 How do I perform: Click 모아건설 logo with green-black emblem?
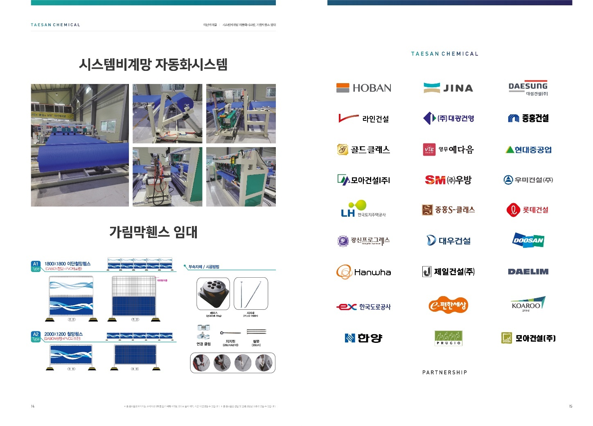pyautogui.click(x=363, y=180)
